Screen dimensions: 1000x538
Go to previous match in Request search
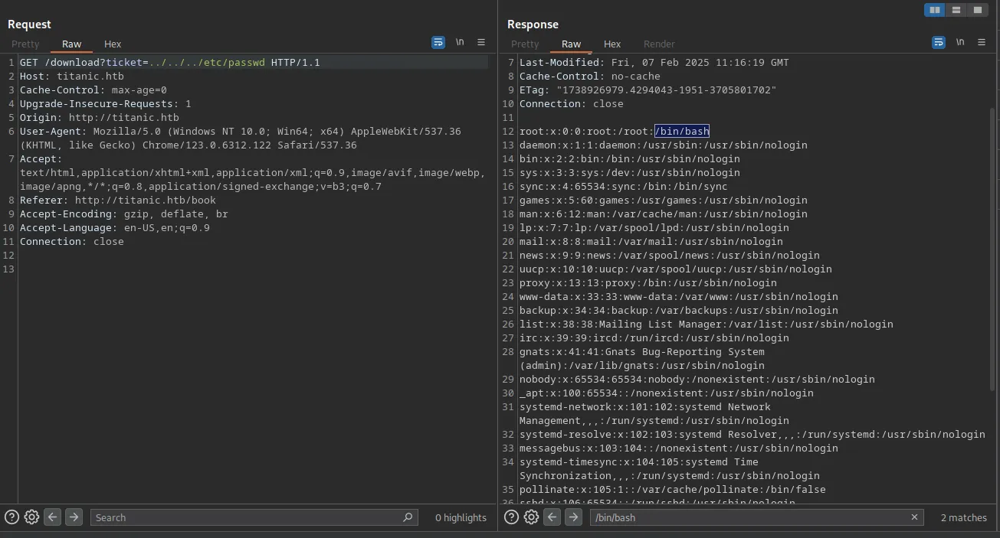52,517
